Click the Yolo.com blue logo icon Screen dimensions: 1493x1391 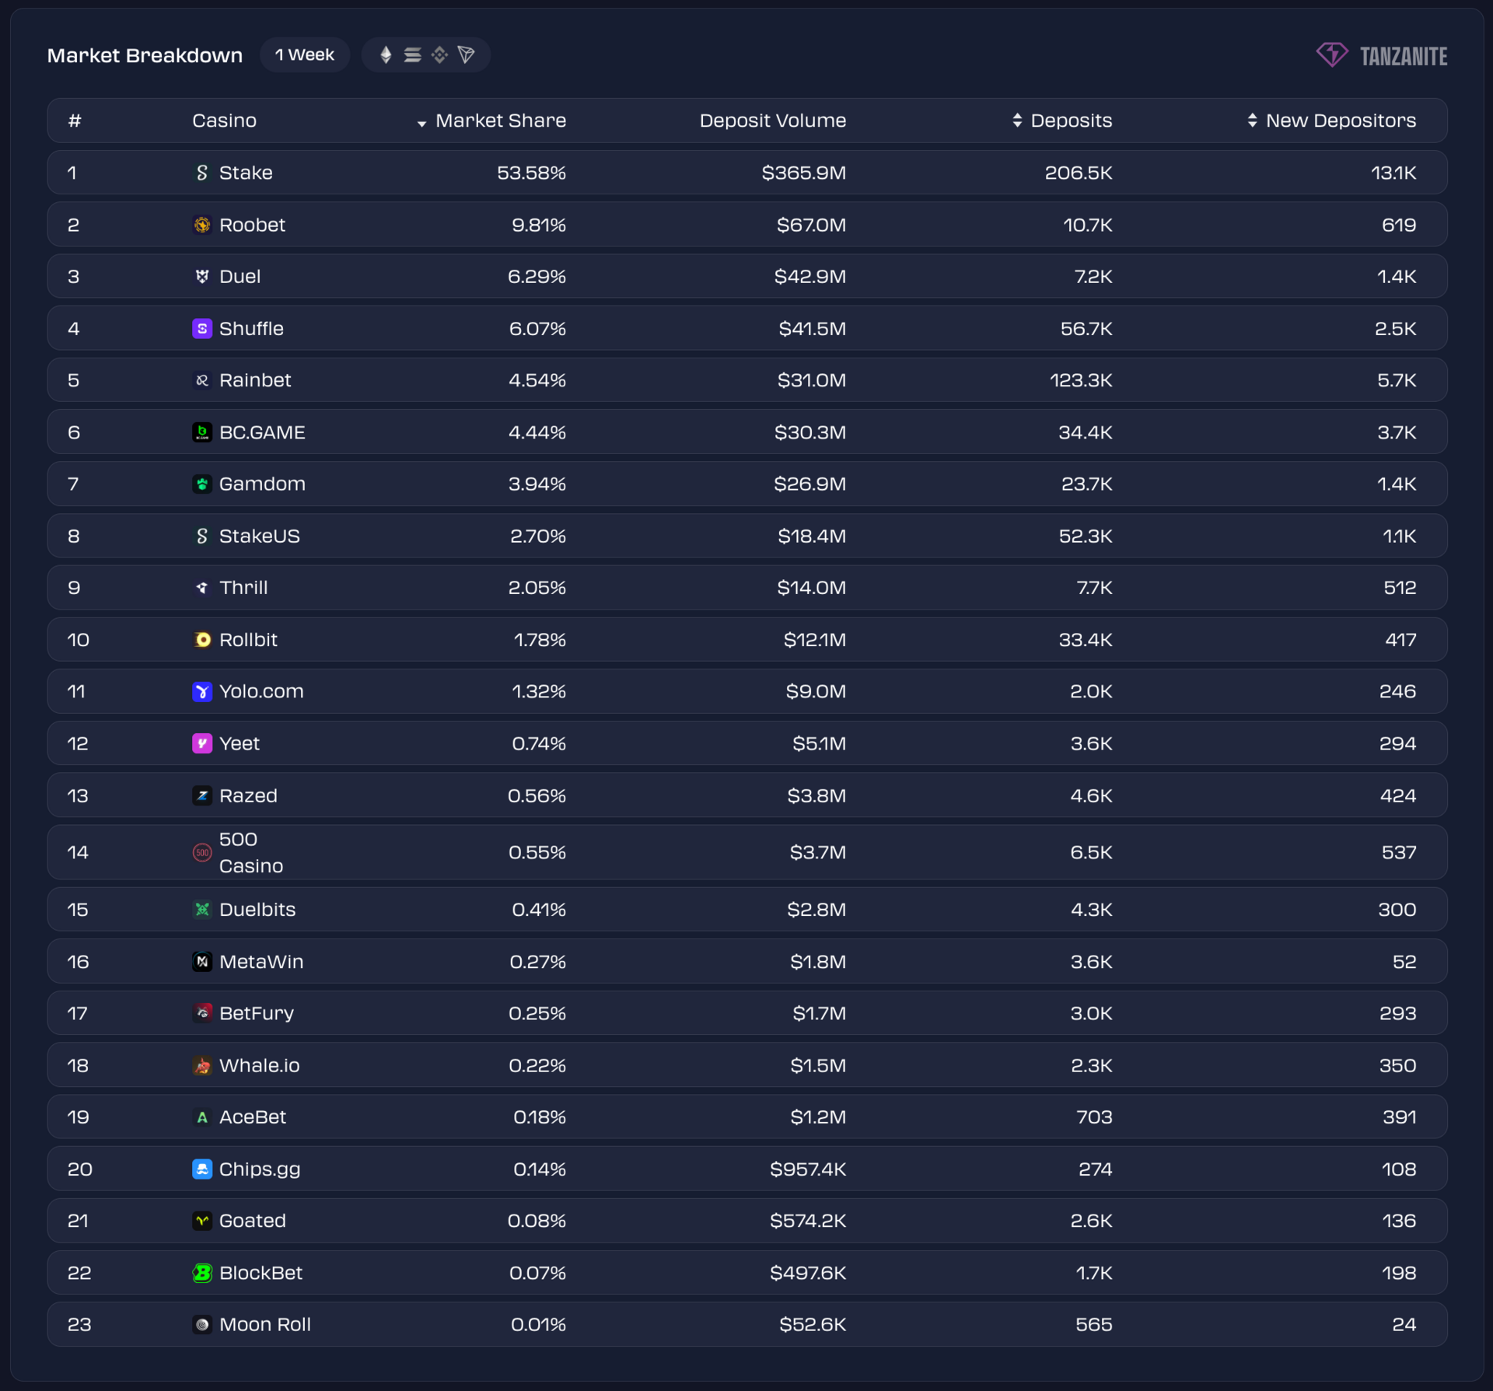pos(202,691)
